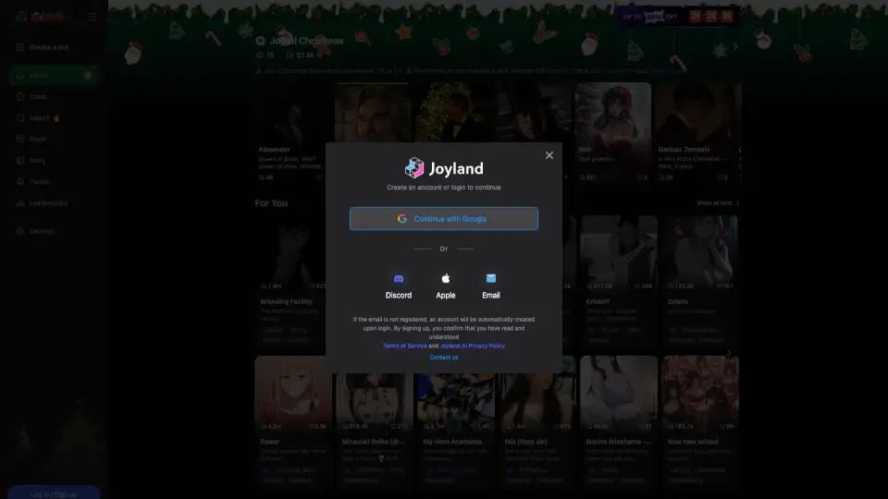
Task: Open the Joyland.AI Privacy Policy link
Action: [472, 346]
